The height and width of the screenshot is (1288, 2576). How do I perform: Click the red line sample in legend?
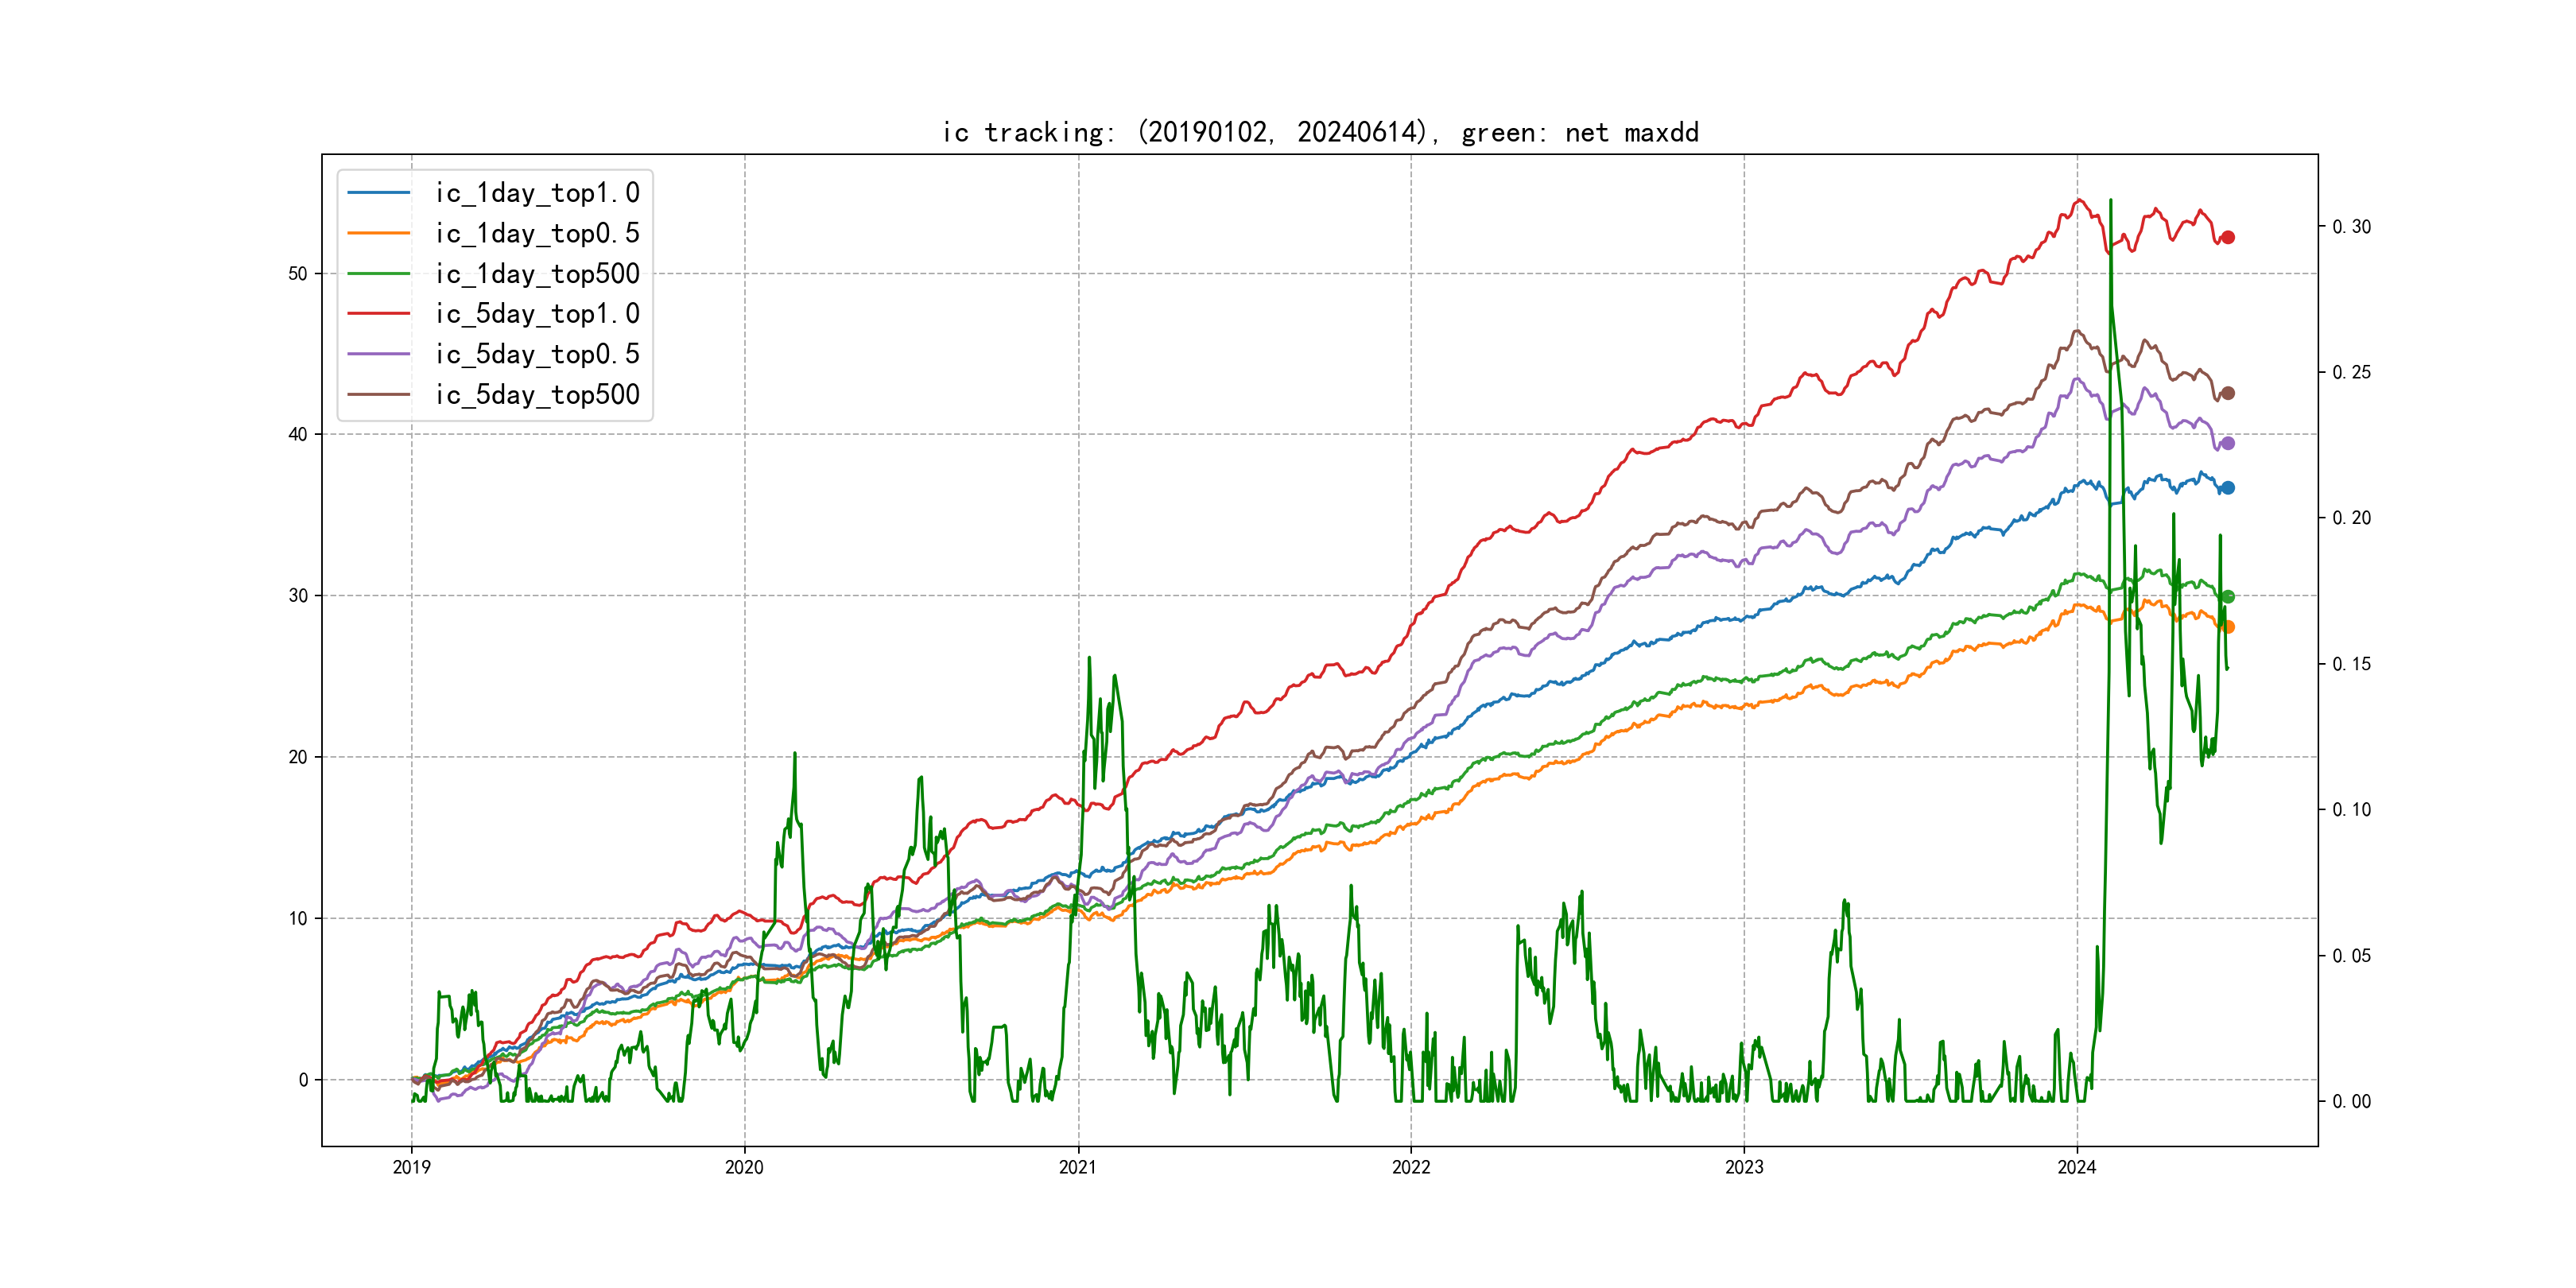tap(379, 314)
